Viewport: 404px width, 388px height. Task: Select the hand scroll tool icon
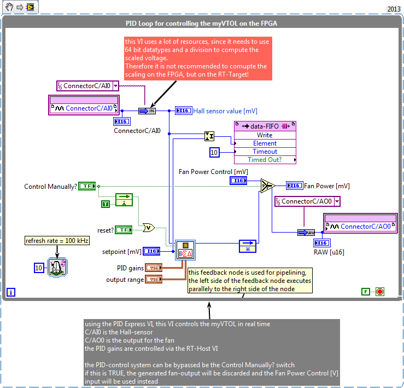9,7
